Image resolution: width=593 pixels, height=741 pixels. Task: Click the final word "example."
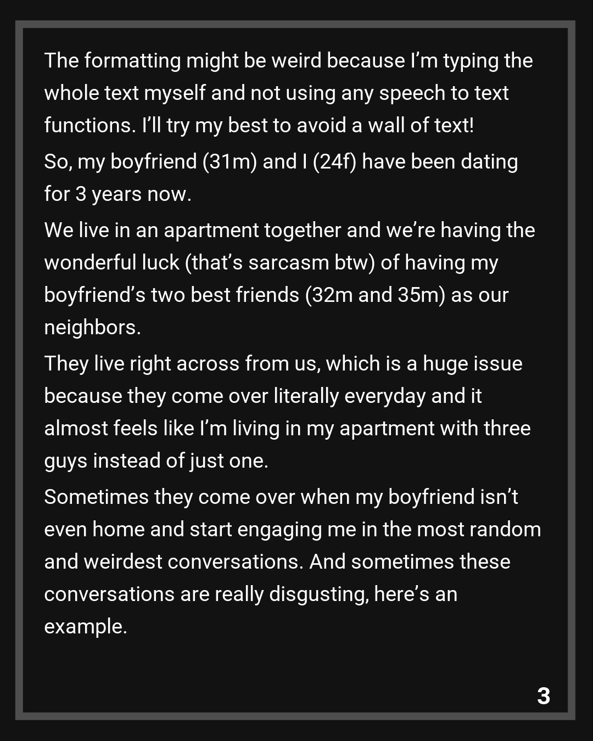pos(86,627)
